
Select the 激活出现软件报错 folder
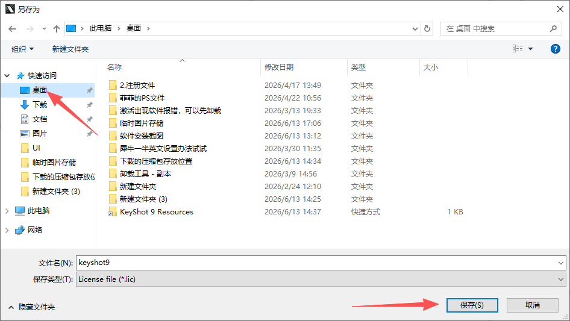click(171, 111)
